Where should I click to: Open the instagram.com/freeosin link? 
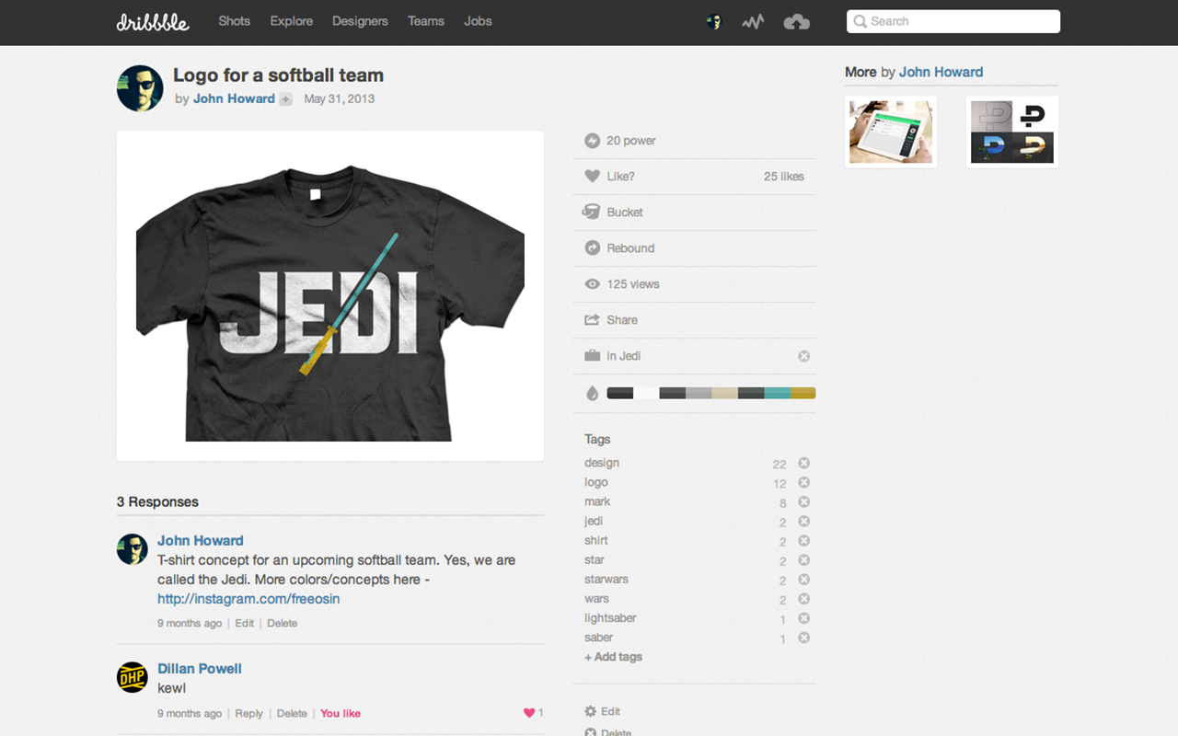click(x=248, y=598)
